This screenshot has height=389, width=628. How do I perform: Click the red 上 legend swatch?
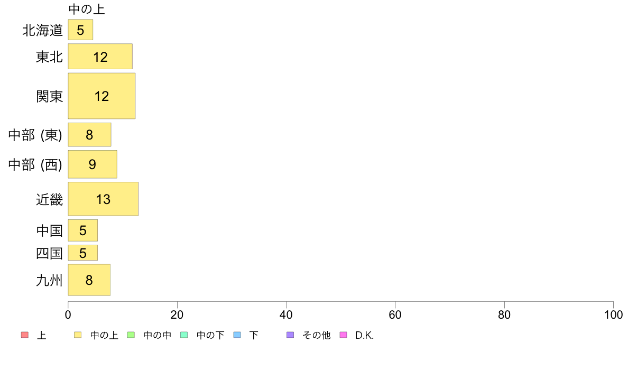click(25, 335)
